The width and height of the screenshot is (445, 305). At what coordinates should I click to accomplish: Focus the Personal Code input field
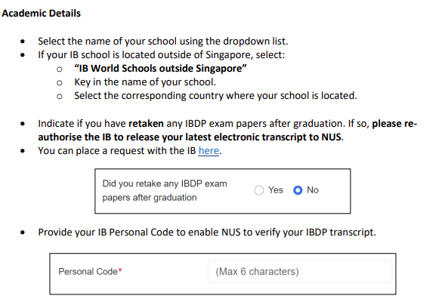click(300, 272)
